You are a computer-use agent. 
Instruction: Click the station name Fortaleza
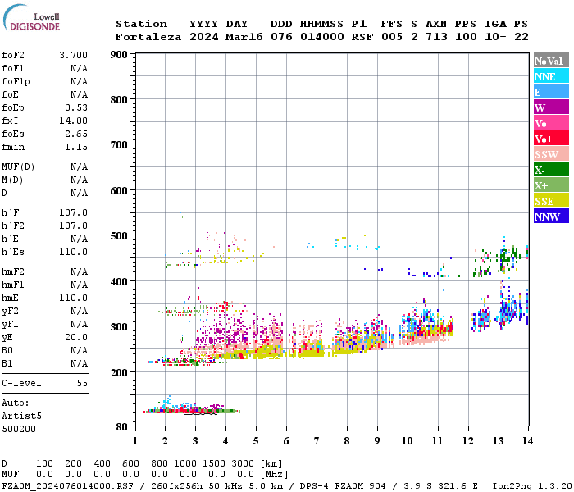pos(148,37)
